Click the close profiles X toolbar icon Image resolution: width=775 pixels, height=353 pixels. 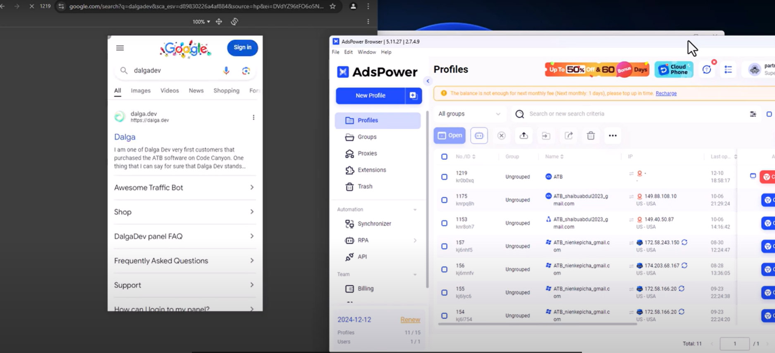(501, 135)
